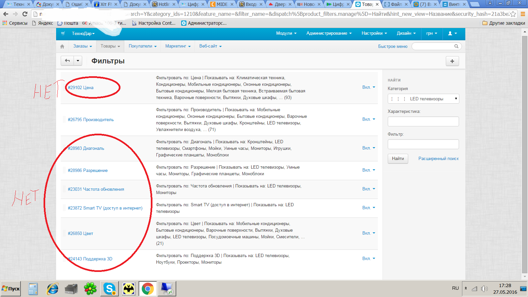Open the user account icon menu
This screenshot has width=528, height=297.
click(x=452, y=33)
